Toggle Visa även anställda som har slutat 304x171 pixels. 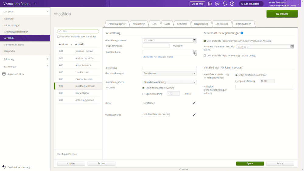58,37
